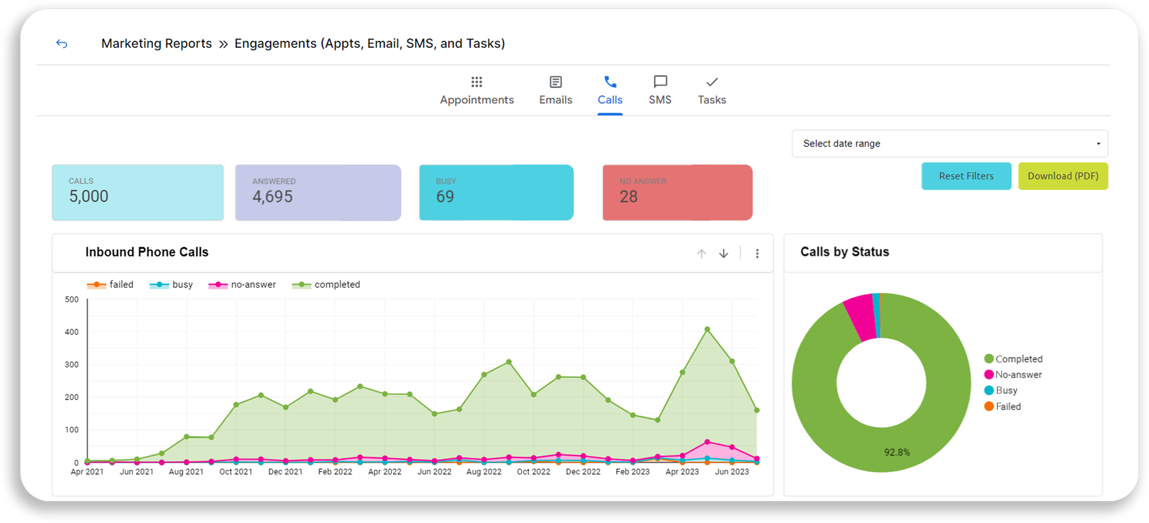Toggle No-answer in the donut legend
The image size is (1149, 523).
coord(1013,374)
